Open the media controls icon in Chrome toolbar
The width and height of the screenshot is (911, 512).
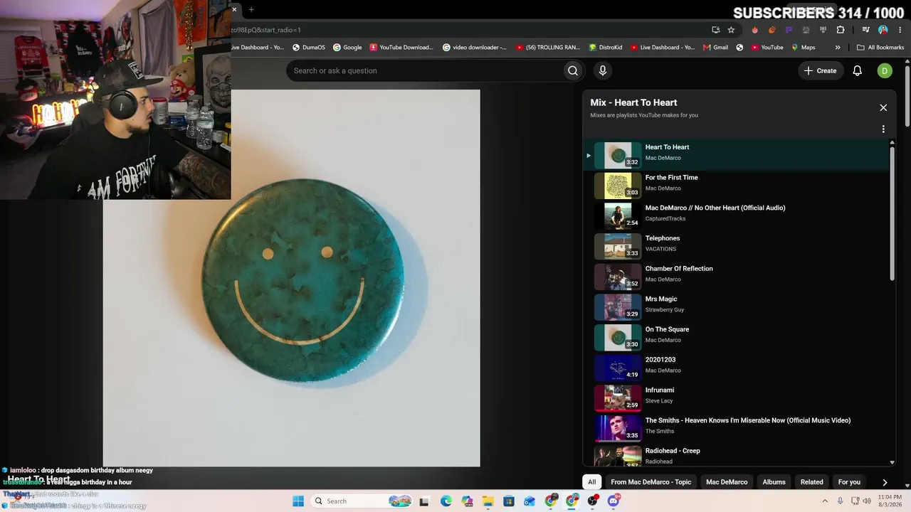(x=865, y=30)
